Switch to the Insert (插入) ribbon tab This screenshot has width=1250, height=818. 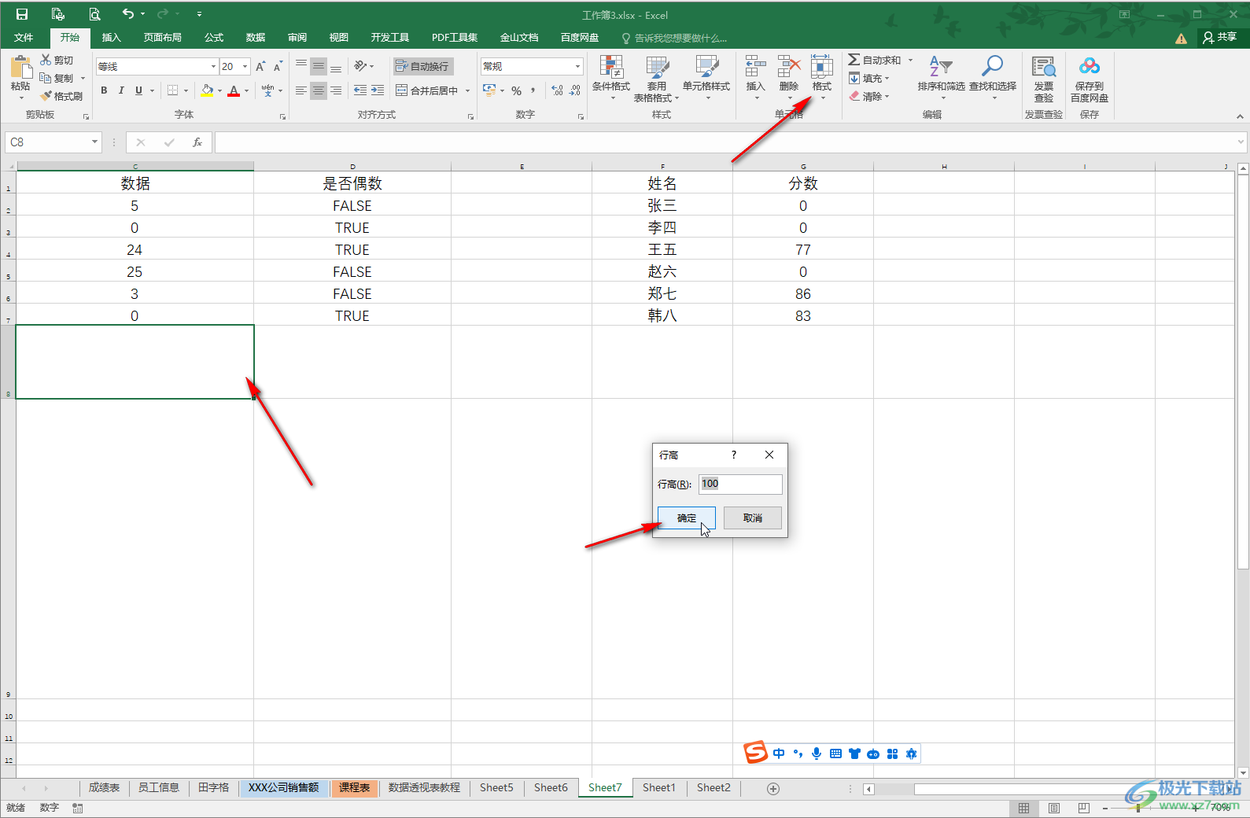pyautogui.click(x=111, y=37)
